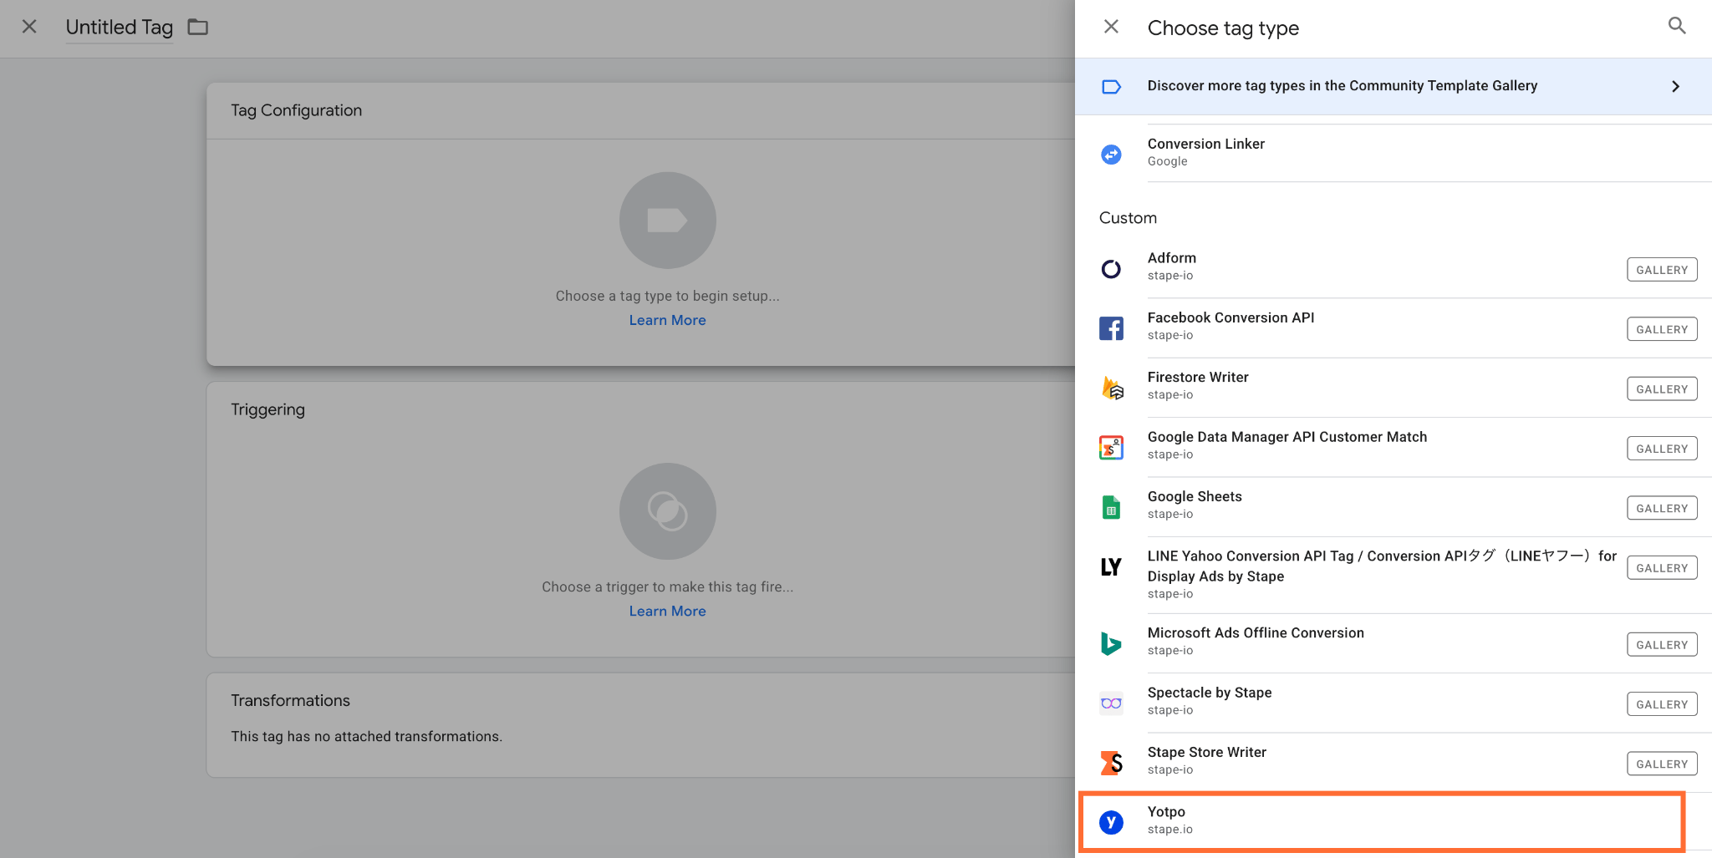Click GALLERY badge for Firestore Writer
This screenshot has height=858, width=1712.
coord(1662,389)
